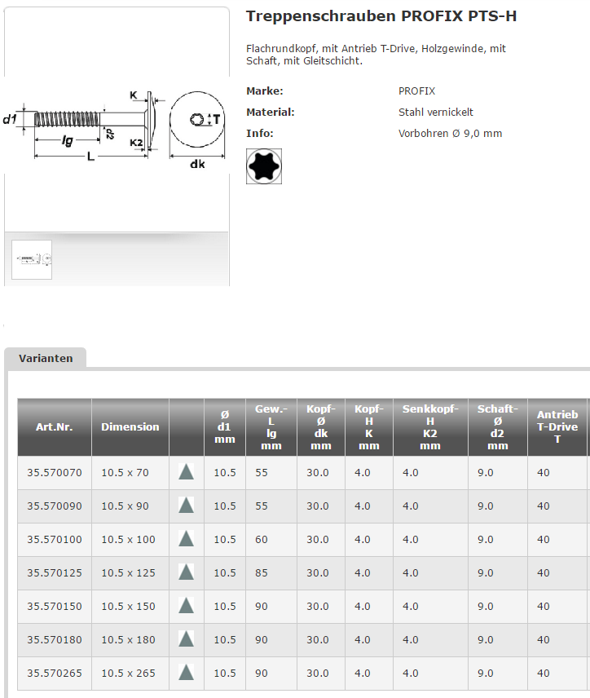Viewport: 590px width, 698px height.
Task: Click article number 35.570125
Action: 55,572
